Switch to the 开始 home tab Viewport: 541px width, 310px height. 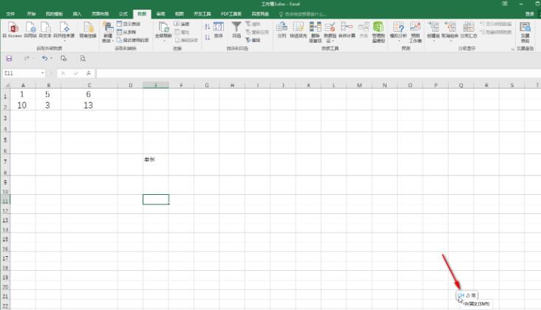[x=31, y=14]
